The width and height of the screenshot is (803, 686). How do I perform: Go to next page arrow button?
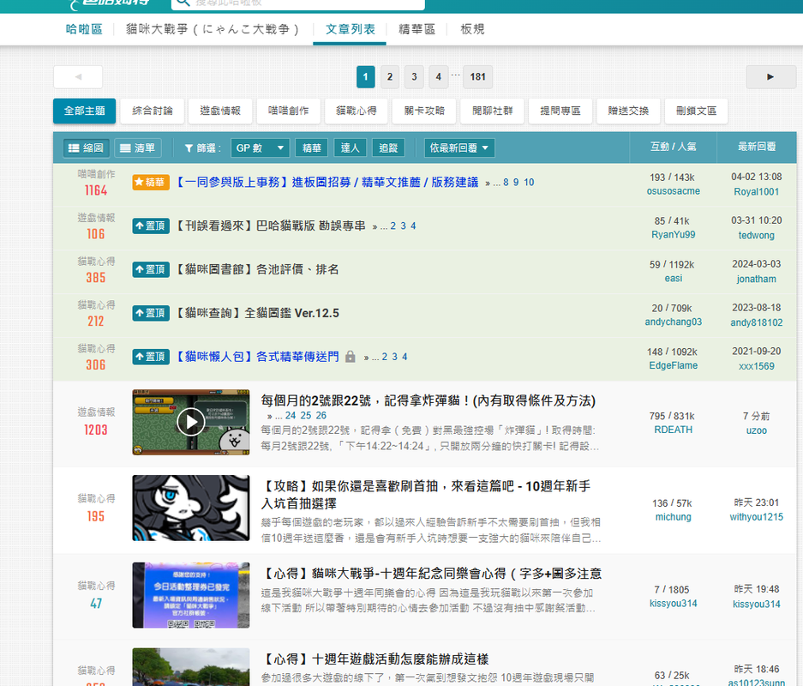tap(770, 77)
